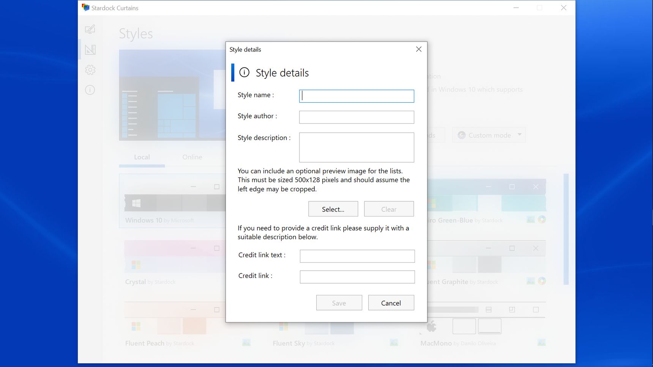Open the About info sidebar icon
Viewport: 653px width, 367px height.
[x=90, y=90]
